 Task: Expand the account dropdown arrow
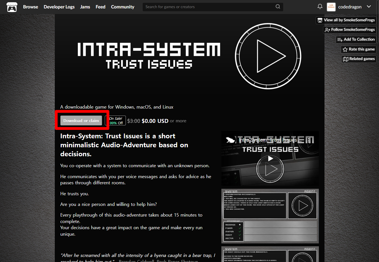[369, 6]
